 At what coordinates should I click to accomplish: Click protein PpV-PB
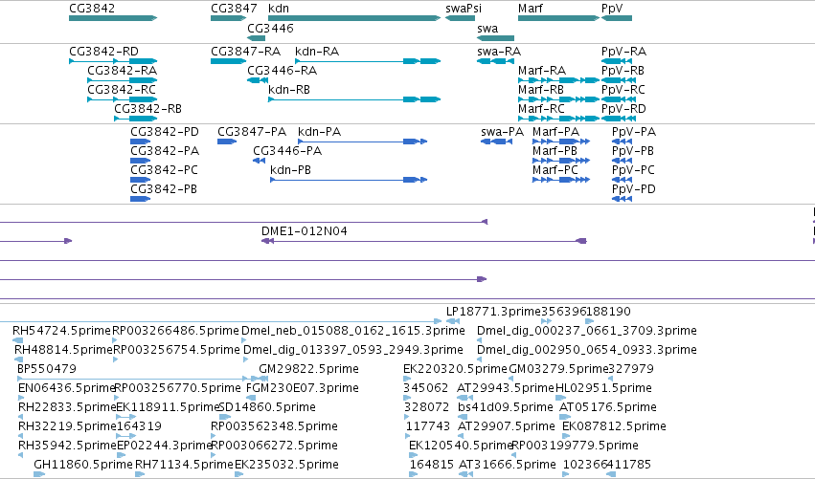click(x=623, y=161)
